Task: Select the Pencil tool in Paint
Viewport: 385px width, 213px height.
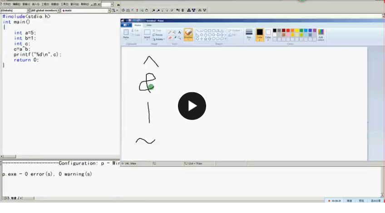Action: coord(170,32)
